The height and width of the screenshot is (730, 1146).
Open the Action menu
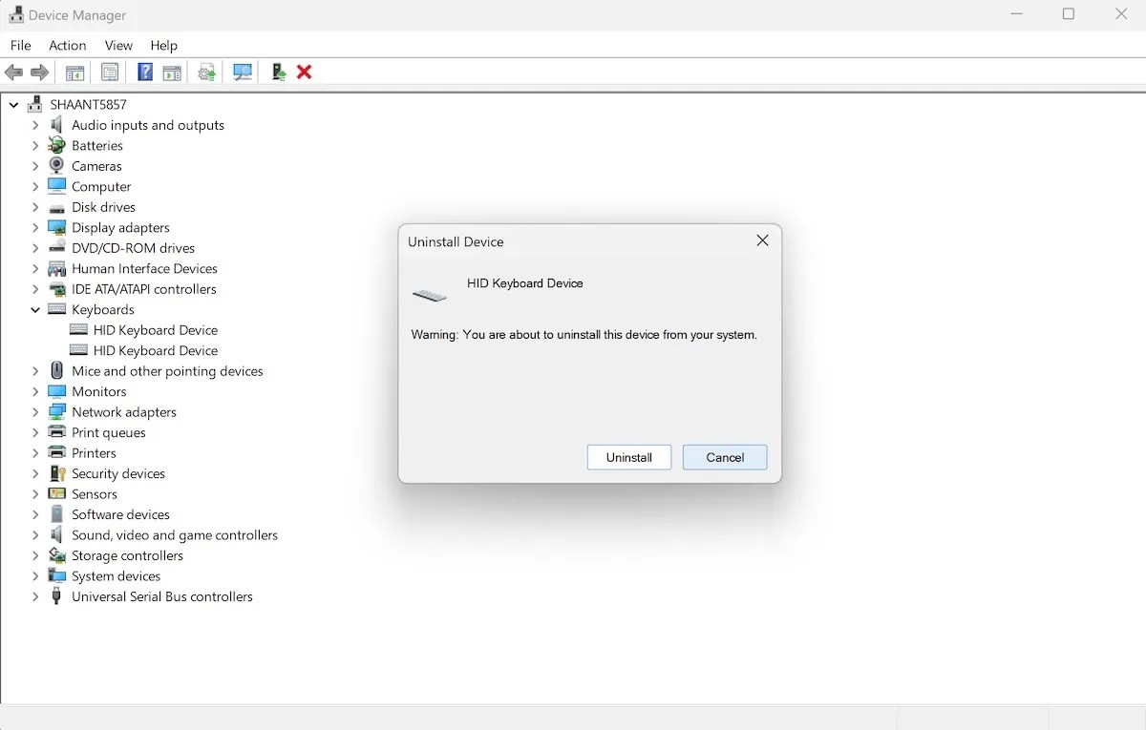67,45
